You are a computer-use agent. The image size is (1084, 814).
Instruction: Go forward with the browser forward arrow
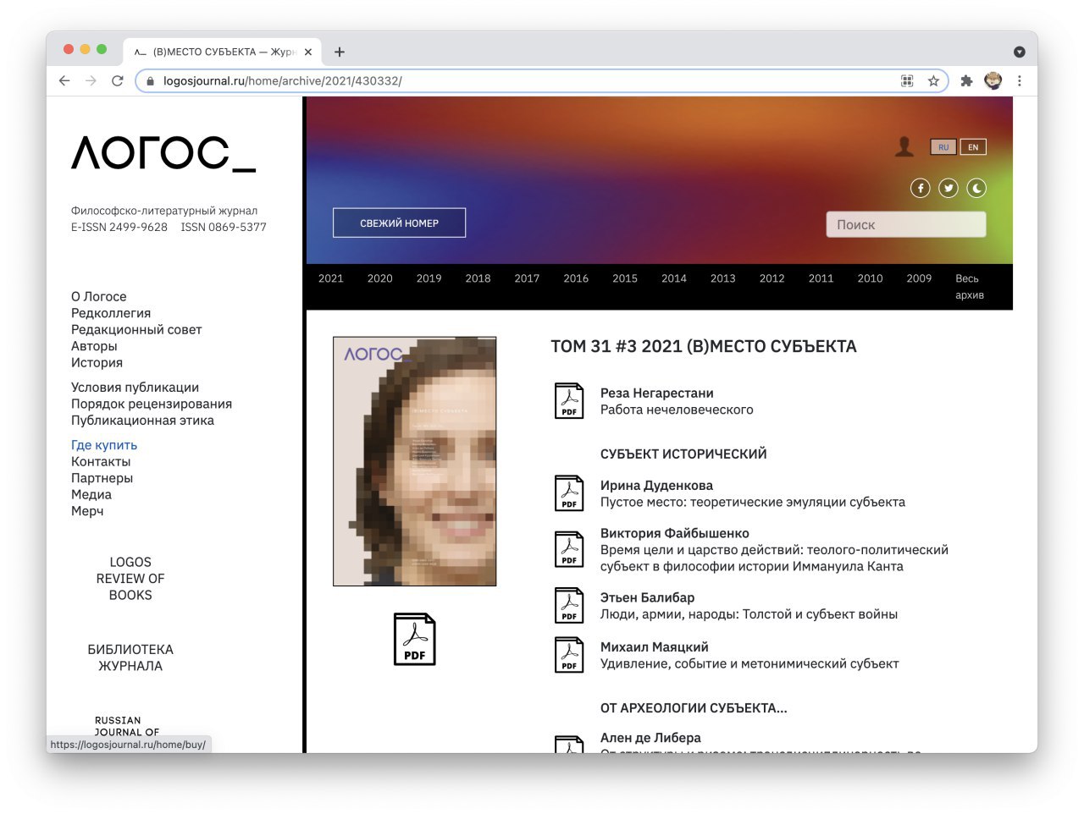point(91,80)
